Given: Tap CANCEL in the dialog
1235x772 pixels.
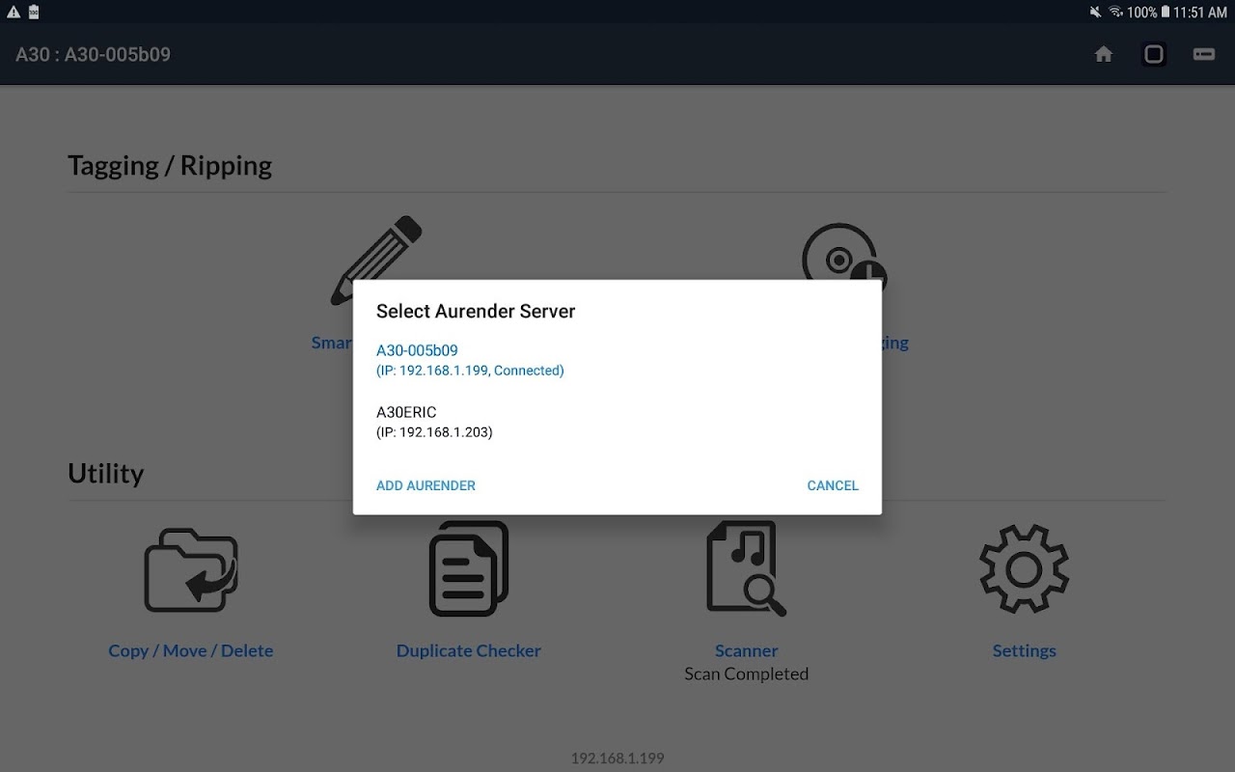Looking at the screenshot, I should 833,485.
